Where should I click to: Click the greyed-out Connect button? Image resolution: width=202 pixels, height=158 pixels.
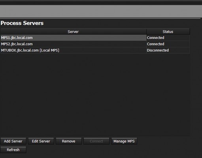click(96, 141)
